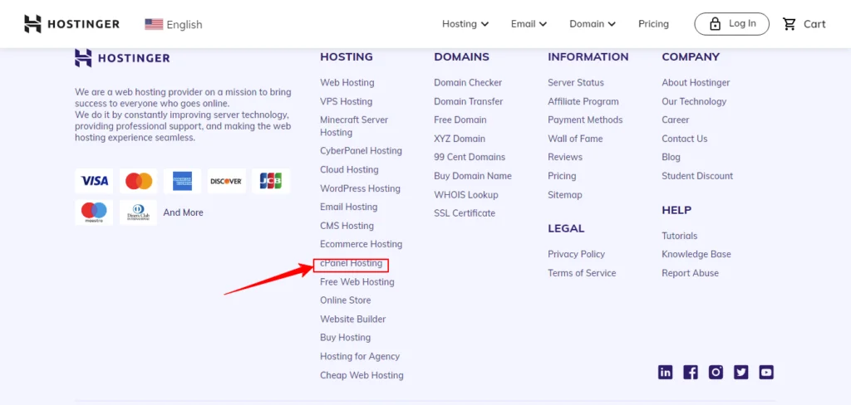851x405 pixels.
Task: Open the WHOIS Lookup link
Action: (x=465, y=195)
